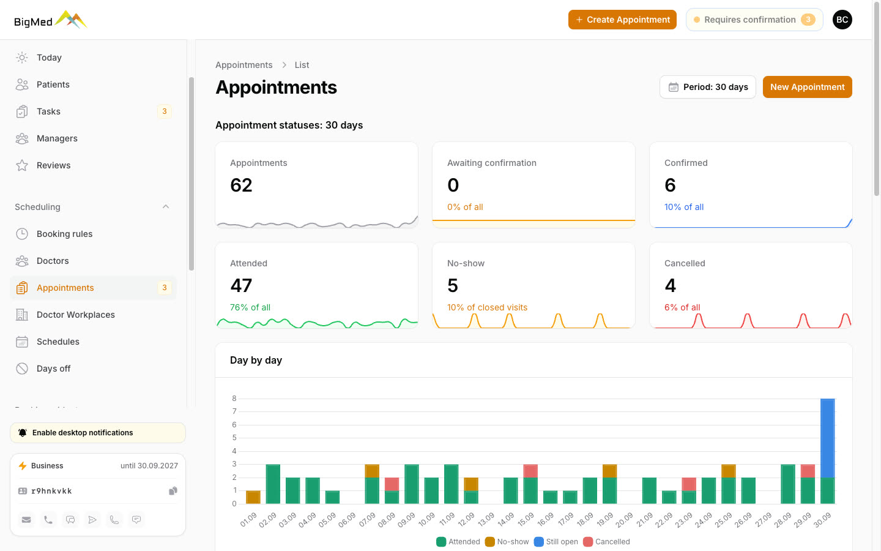Click the filled phone handset icon
This screenshot has height=551, width=881.
(48, 520)
